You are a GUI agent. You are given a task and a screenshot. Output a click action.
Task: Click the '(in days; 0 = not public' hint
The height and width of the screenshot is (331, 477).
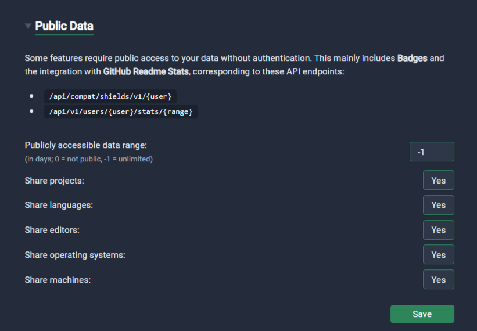click(63, 159)
